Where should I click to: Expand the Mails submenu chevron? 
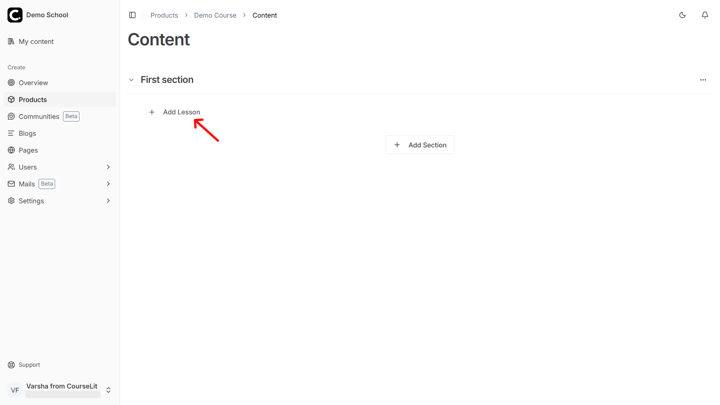click(108, 184)
